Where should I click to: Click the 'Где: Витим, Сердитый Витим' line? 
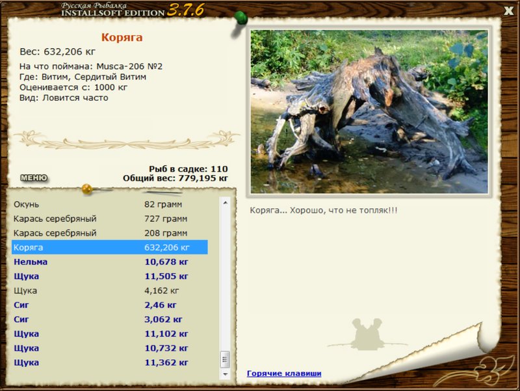(x=83, y=77)
